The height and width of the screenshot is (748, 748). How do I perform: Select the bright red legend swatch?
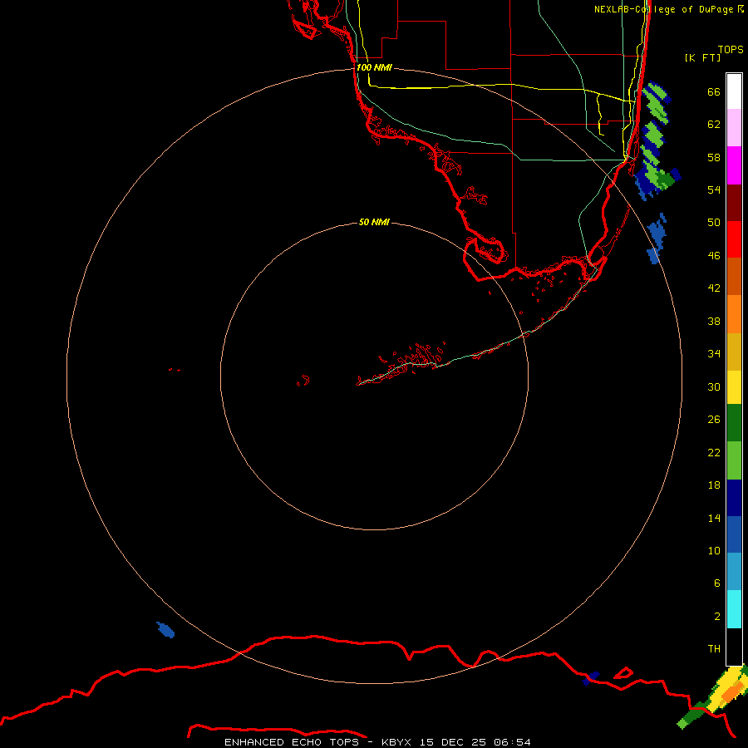pyautogui.click(x=734, y=239)
